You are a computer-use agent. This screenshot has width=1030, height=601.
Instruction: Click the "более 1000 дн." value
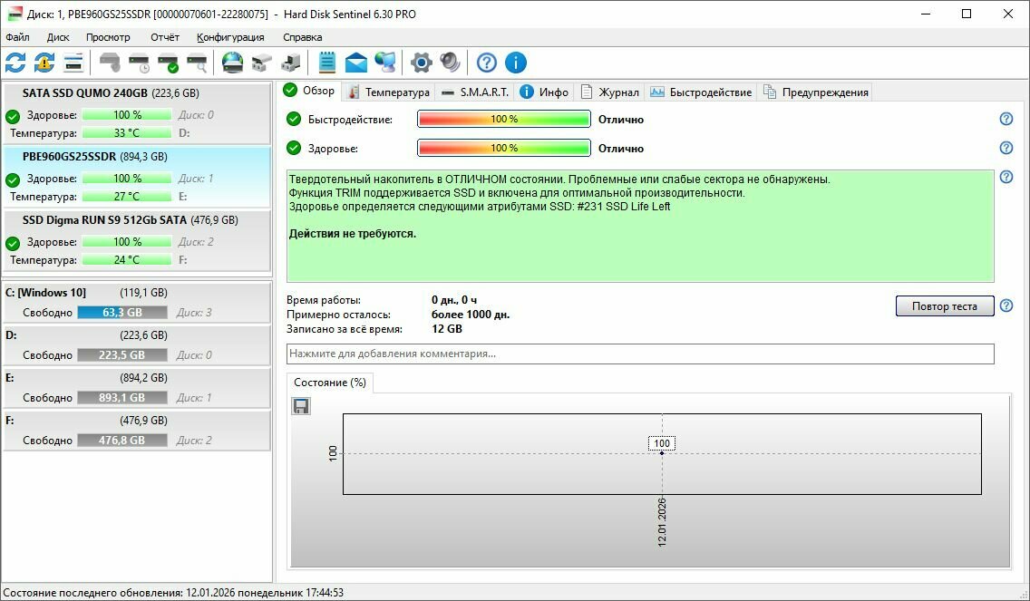pyautogui.click(x=471, y=315)
